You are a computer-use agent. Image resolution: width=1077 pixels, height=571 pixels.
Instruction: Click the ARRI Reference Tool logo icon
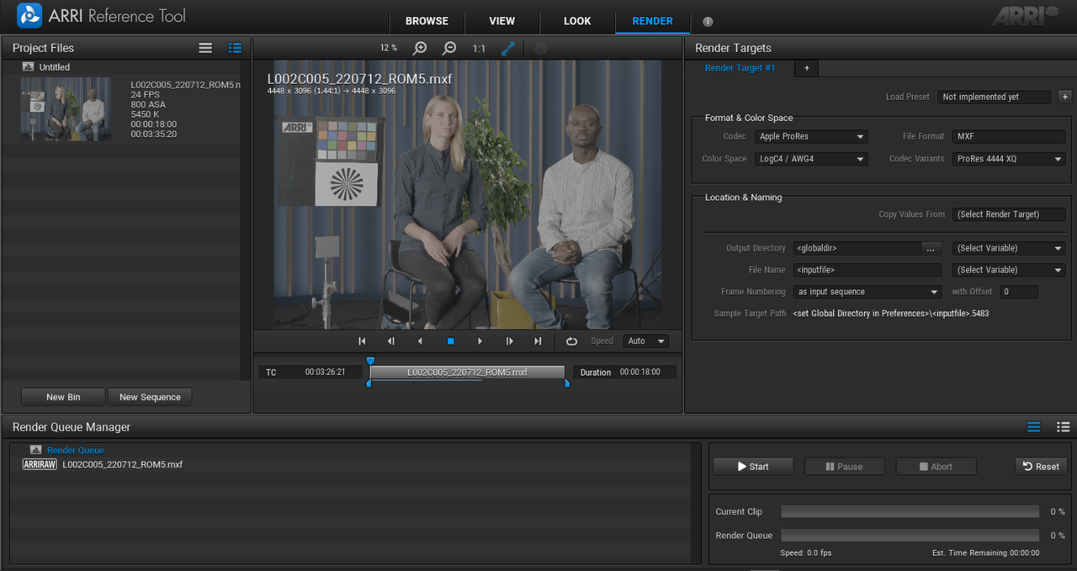[x=29, y=16]
